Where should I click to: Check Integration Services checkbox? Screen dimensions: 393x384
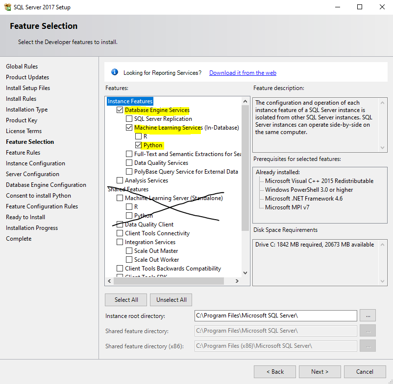[x=120, y=242]
